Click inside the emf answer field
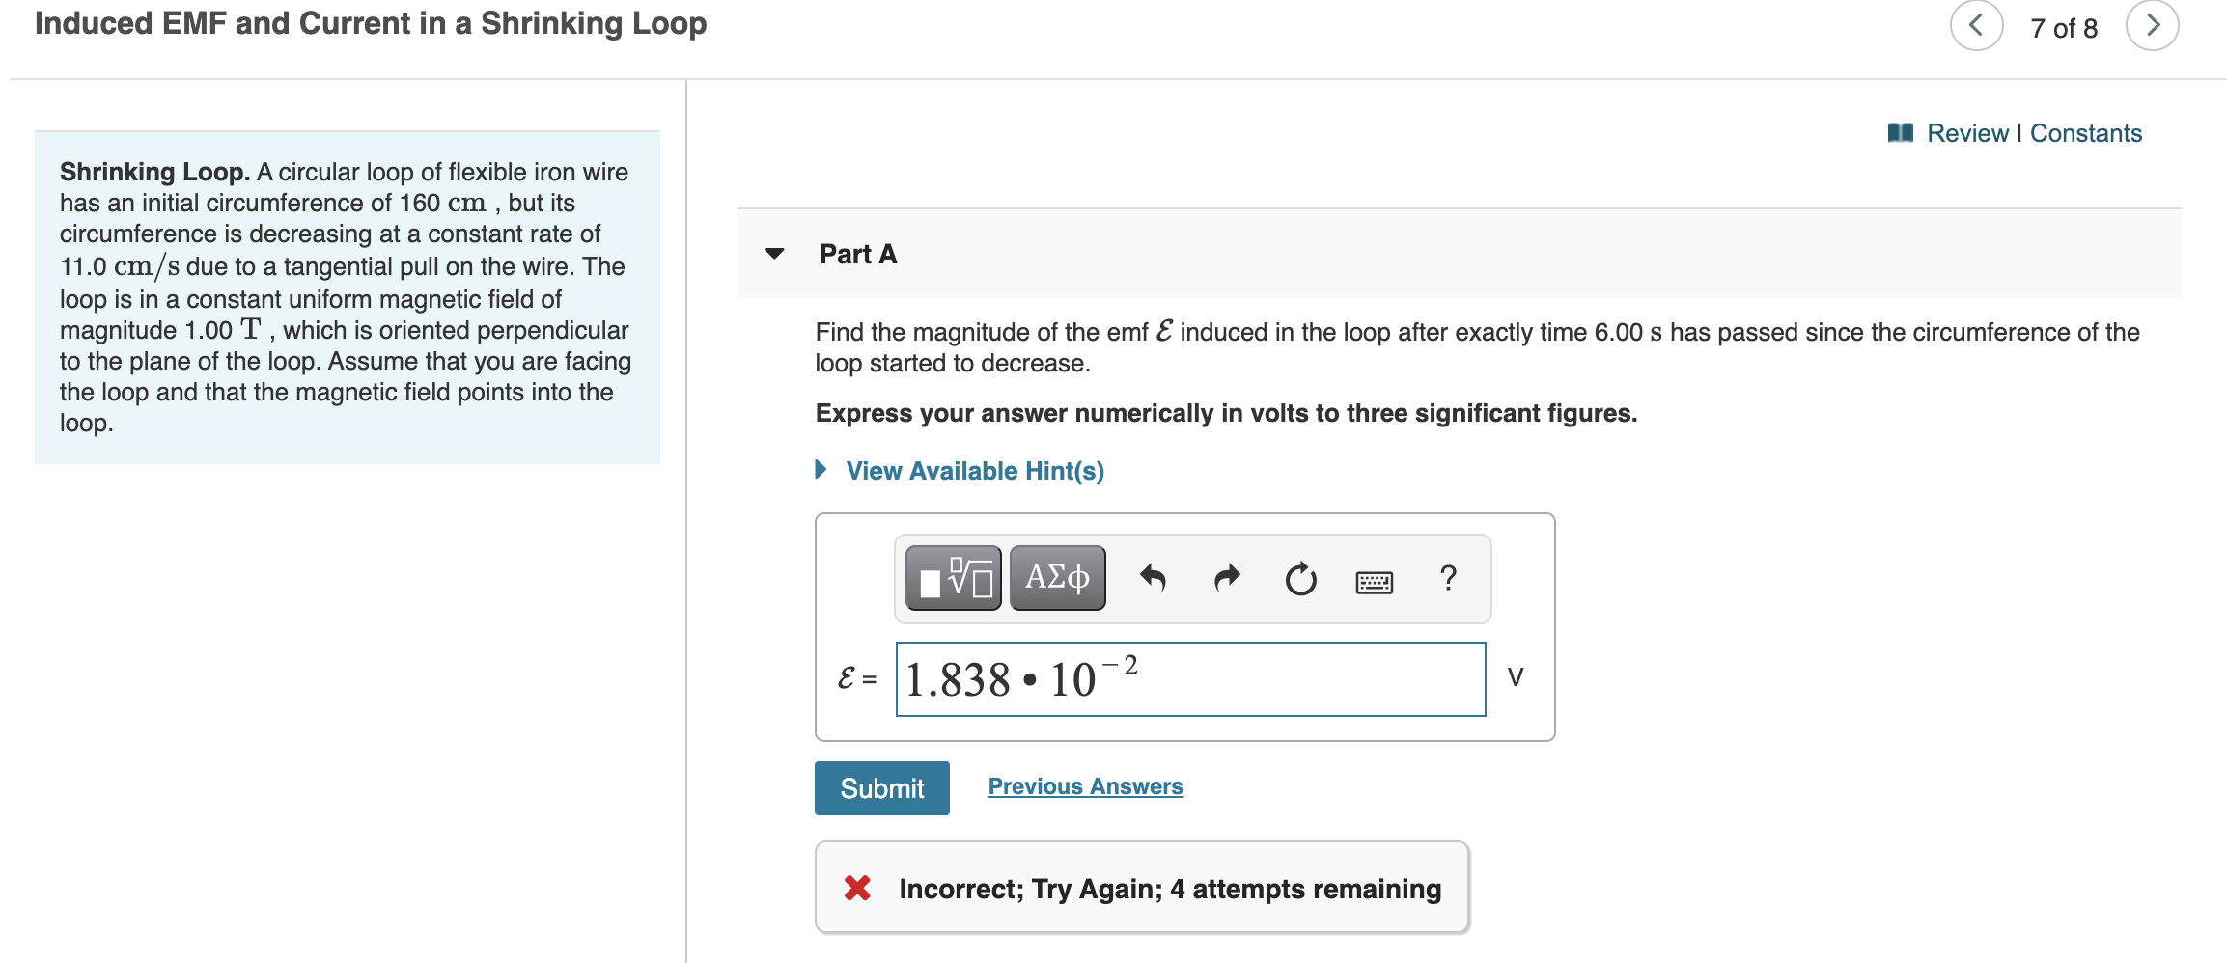The width and height of the screenshot is (2227, 963). (x=1189, y=679)
